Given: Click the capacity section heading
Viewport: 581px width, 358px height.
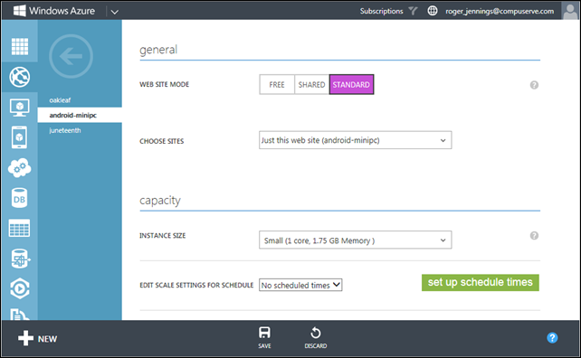Looking at the screenshot, I should [159, 201].
